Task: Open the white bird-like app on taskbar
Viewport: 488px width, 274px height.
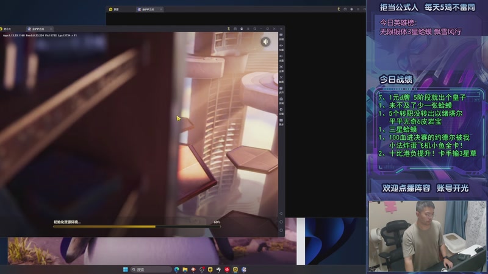Action: click(x=218, y=269)
